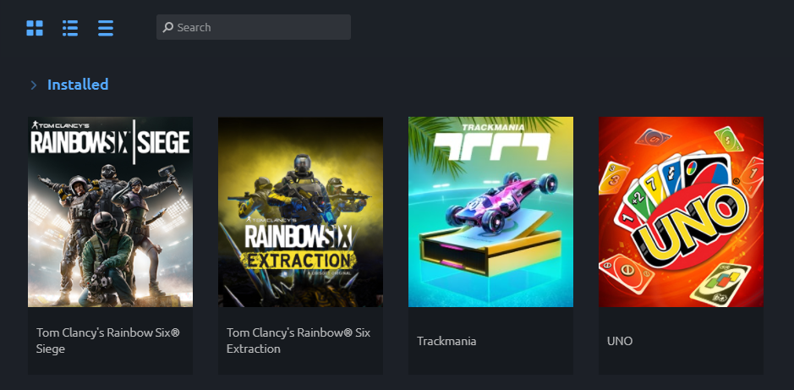Image resolution: width=794 pixels, height=390 pixels.
Task: Click the Rainbow Six Siege logo on cover
Action: [110, 139]
